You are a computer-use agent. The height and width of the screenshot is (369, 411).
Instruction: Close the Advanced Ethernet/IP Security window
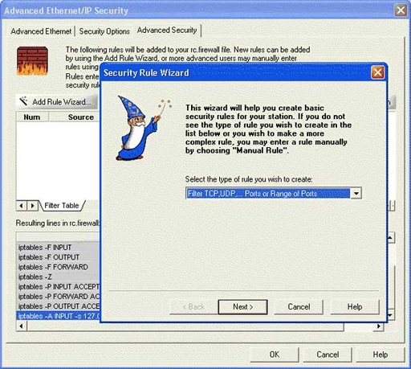(401, 10)
